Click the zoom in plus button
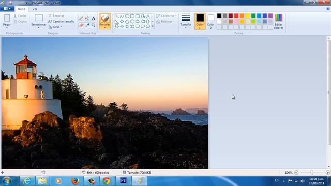Screen dimensions: 331x186 click(327, 173)
